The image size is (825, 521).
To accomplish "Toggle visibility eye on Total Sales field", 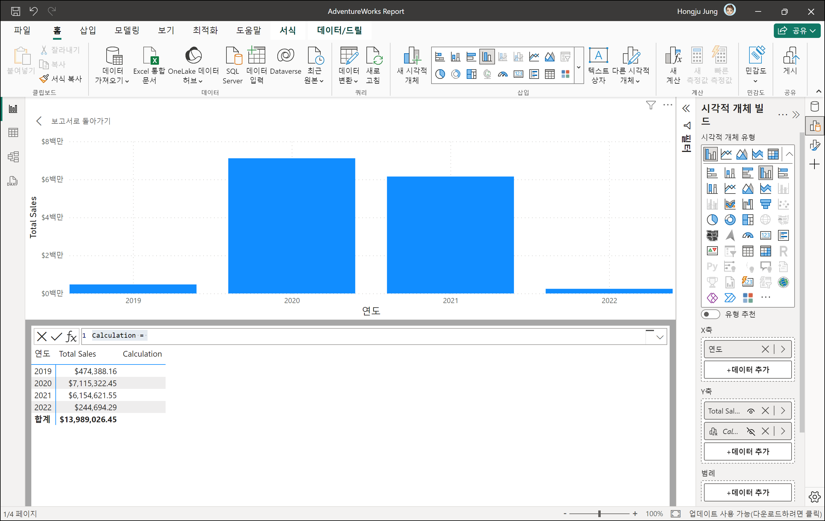I will [751, 411].
